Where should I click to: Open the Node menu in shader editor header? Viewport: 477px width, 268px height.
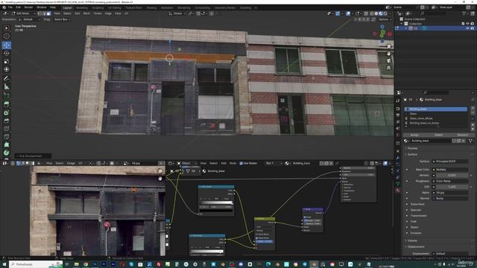click(x=233, y=164)
